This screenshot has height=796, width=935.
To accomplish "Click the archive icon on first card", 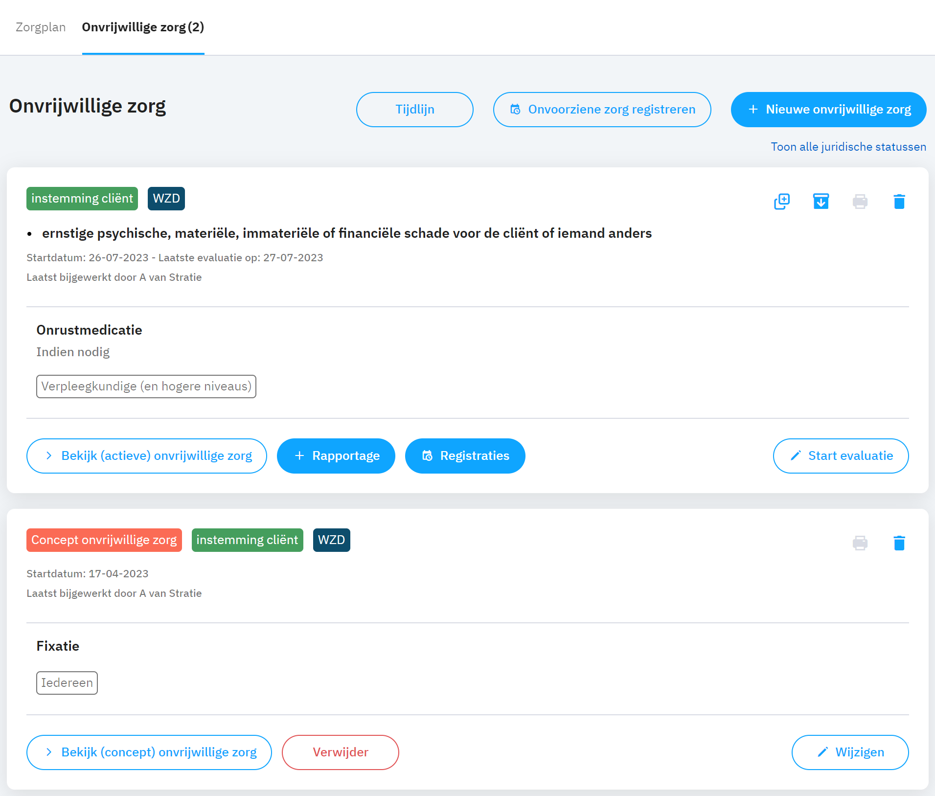I will point(821,201).
